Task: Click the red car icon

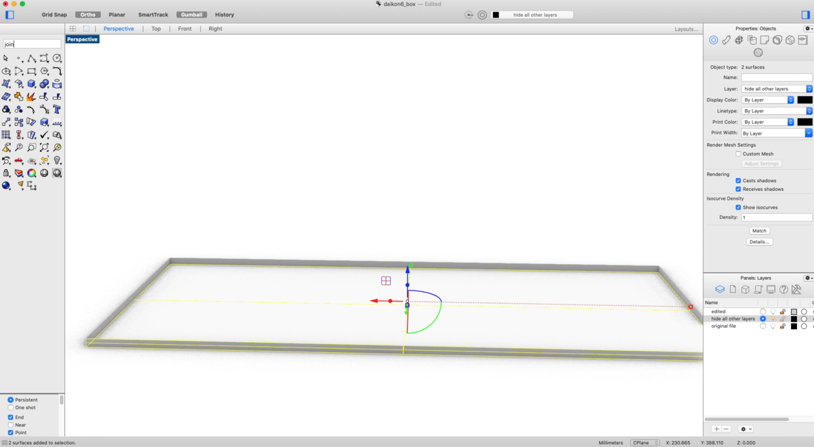Action: click(x=19, y=161)
